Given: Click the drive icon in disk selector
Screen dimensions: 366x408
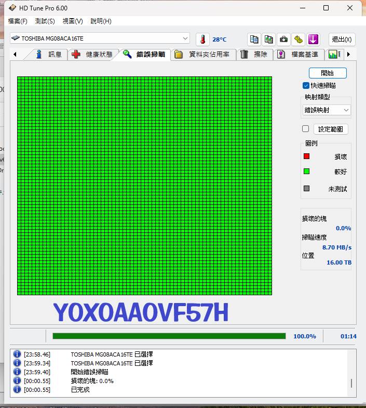Looking at the screenshot, I should click(x=16, y=38).
